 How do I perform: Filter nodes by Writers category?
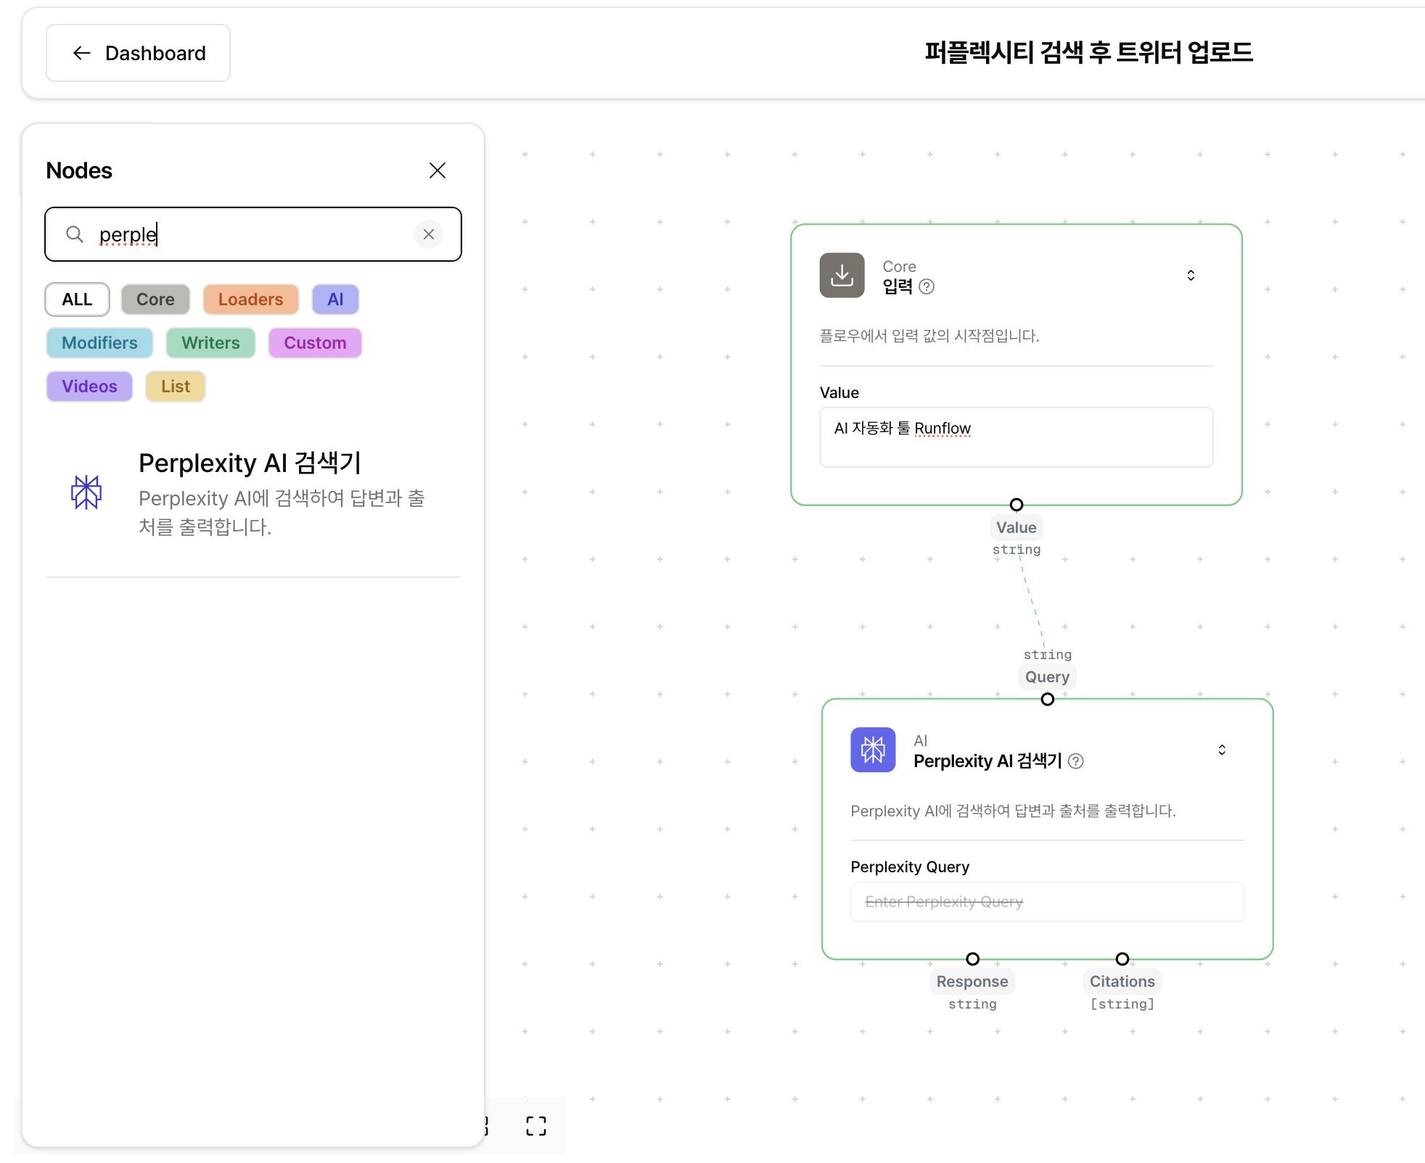[x=210, y=343]
